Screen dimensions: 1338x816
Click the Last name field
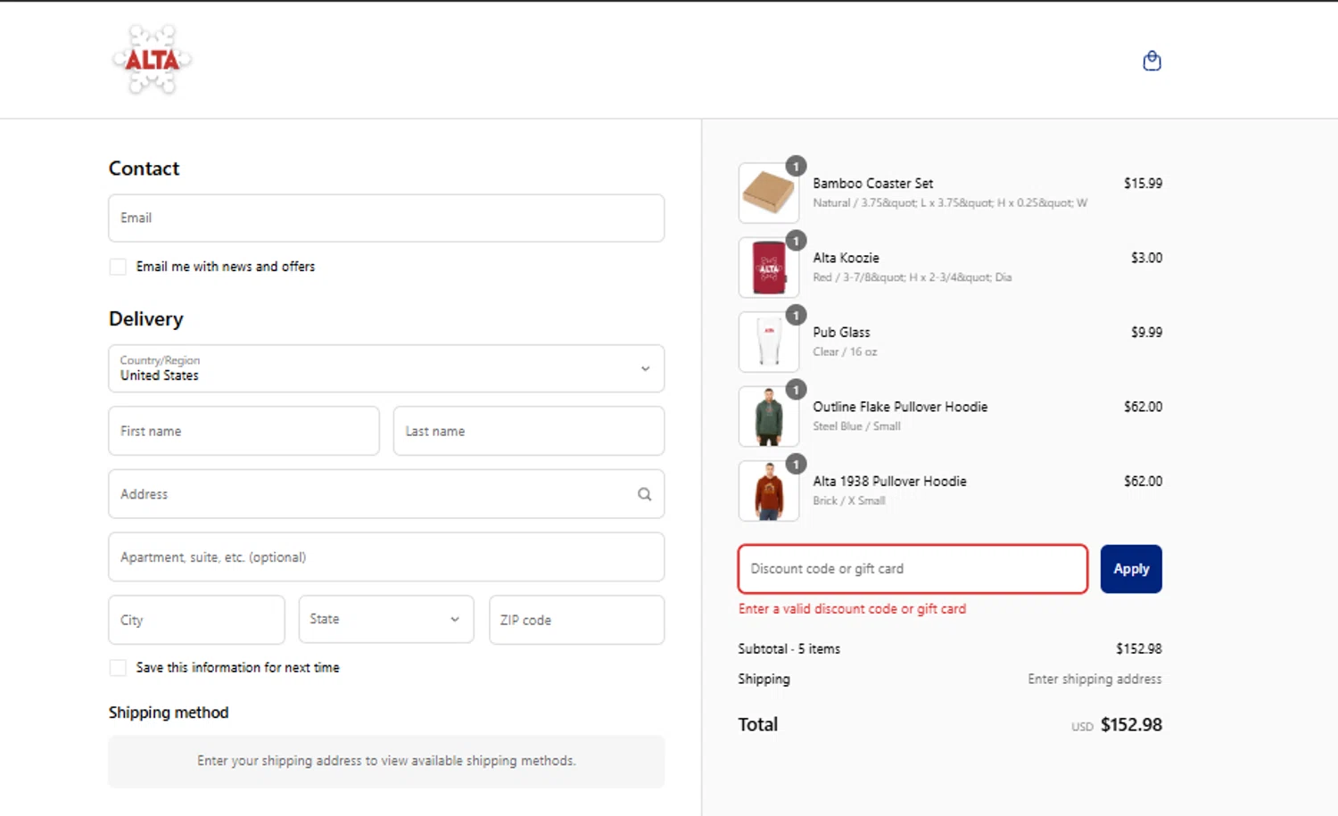pos(528,432)
